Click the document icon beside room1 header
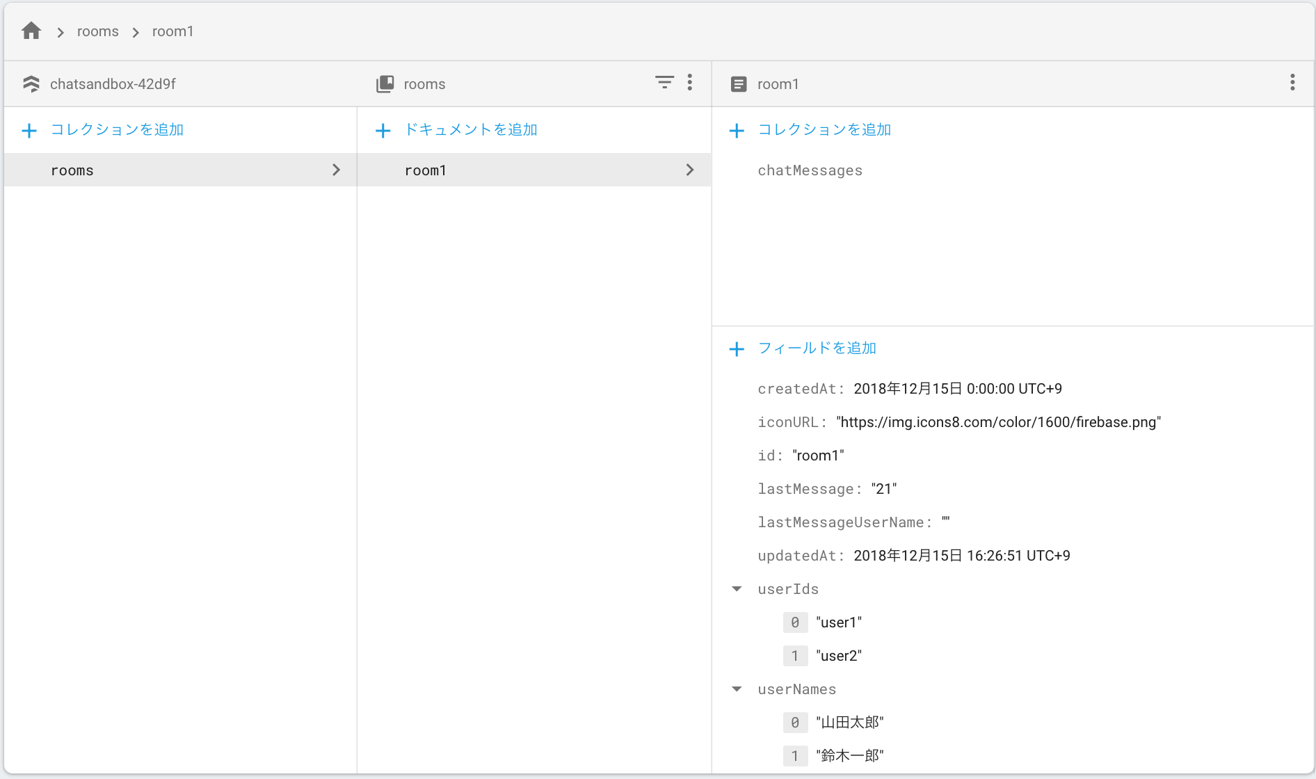This screenshot has width=1316, height=779. point(739,83)
